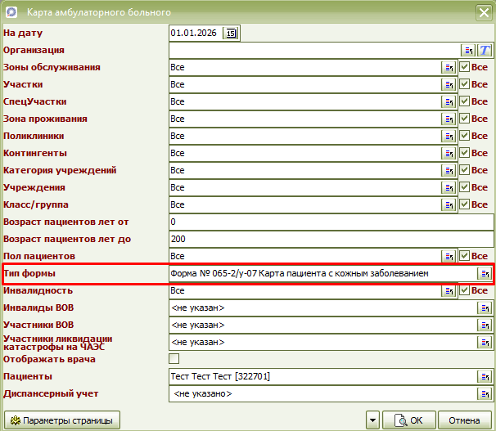Expand the dropdown arrow beside OK button
The height and width of the screenshot is (431, 496).
point(373,420)
